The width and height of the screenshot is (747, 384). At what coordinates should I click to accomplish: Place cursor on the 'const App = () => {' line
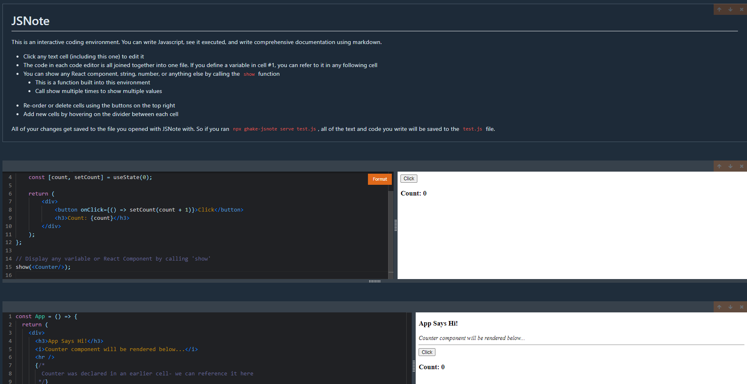(x=47, y=317)
